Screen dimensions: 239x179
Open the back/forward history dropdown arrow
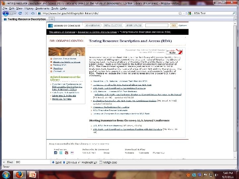point(15,13)
